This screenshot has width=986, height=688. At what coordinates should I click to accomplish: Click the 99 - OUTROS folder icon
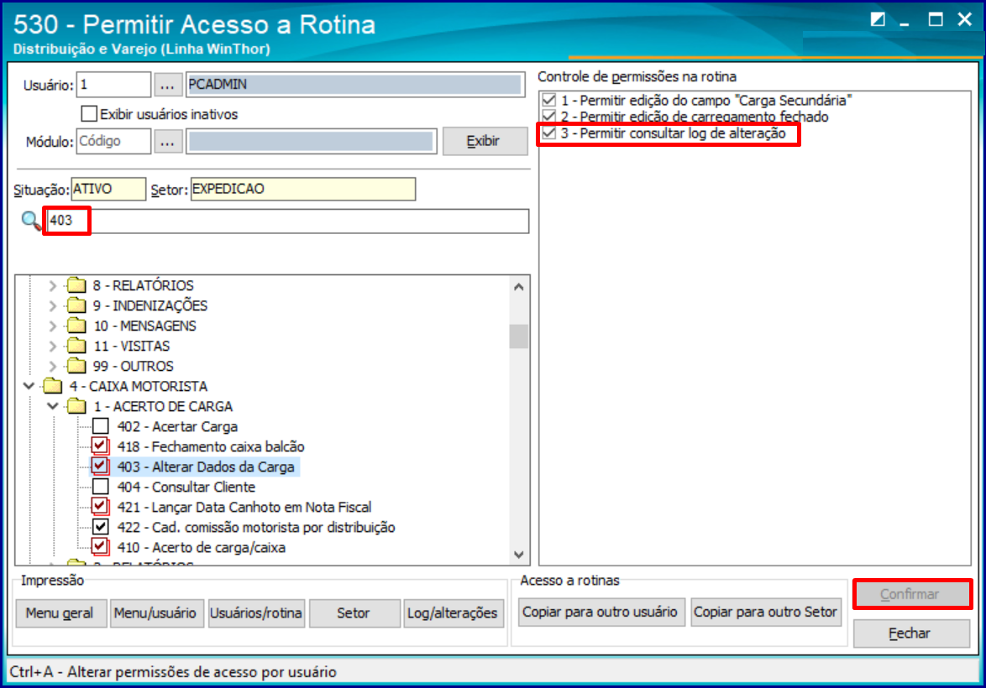pos(76,366)
